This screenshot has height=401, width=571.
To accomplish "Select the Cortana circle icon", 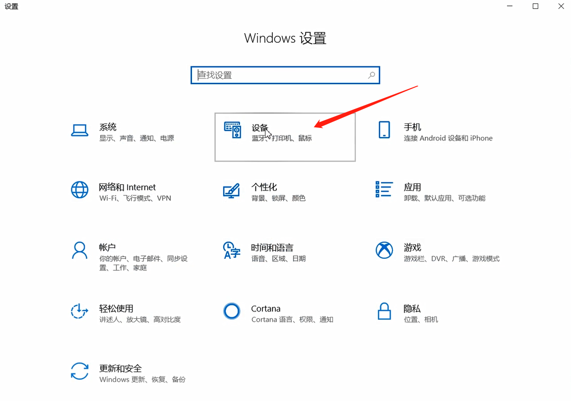I will pyautogui.click(x=232, y=311).
